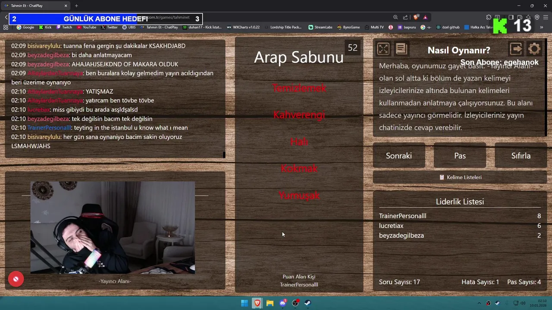Screen dimensions: 552x310
Task: Click the forbidden word Halı
Action: [299, 142]
